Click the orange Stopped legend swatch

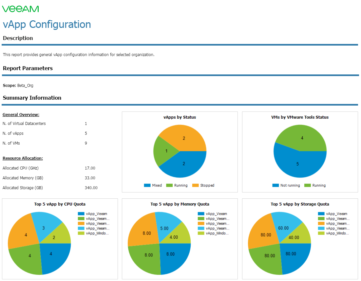tap(196, 185)
